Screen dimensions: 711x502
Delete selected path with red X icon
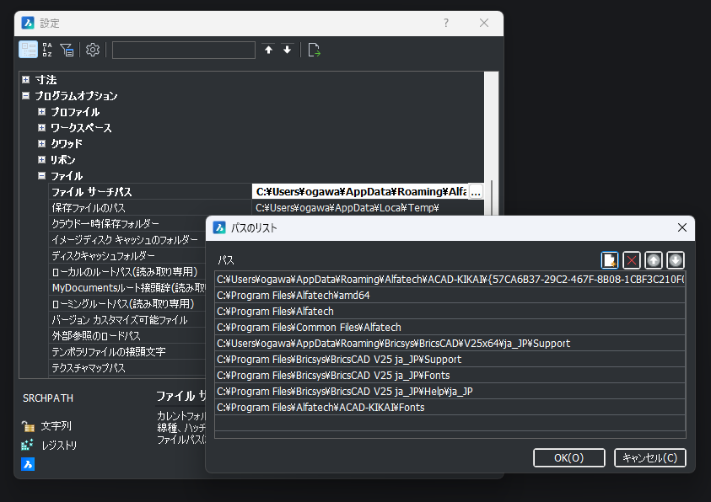click(631, 260)
